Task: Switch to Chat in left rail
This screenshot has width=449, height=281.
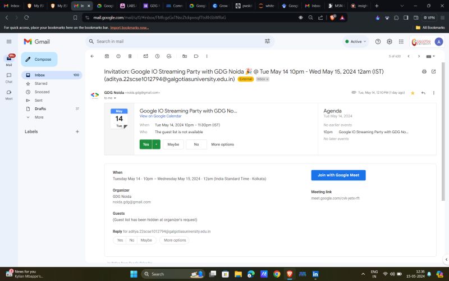Action: [x=9, y=78]
